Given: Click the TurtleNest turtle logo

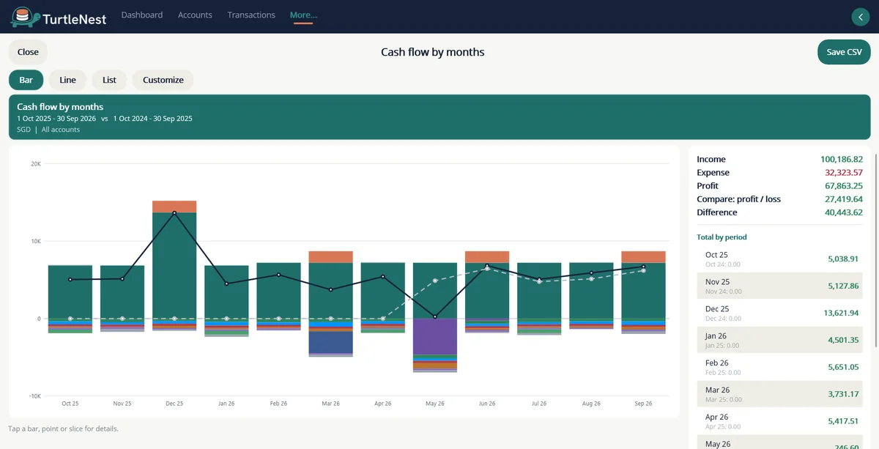Looking at the screenshot, I should point(24,16).
